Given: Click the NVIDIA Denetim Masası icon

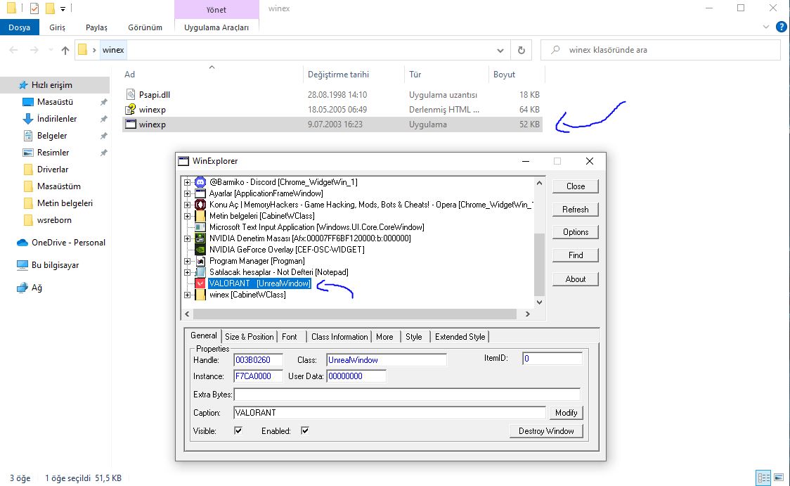Looking at the screenshot, I should [x=200, y=238].
